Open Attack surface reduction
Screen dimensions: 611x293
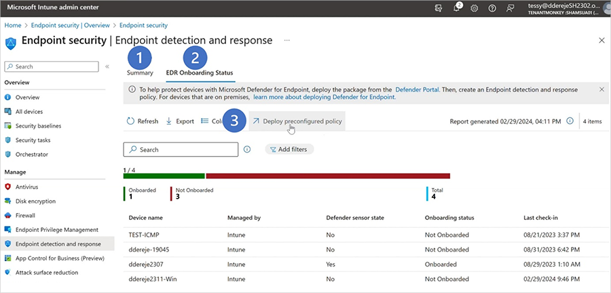[47, 273]
